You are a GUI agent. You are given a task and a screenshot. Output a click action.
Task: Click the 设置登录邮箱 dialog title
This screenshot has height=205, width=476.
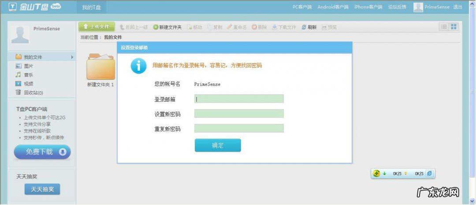click(x=134, y=48)
